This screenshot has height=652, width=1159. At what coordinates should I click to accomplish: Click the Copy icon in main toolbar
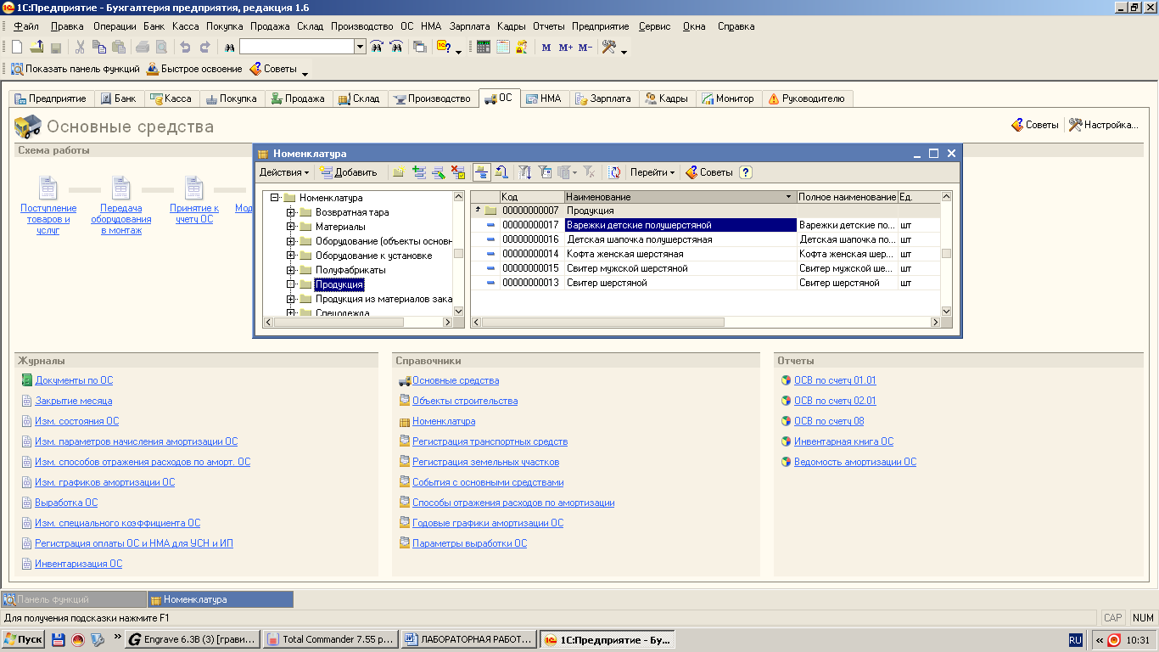[99, 48]
